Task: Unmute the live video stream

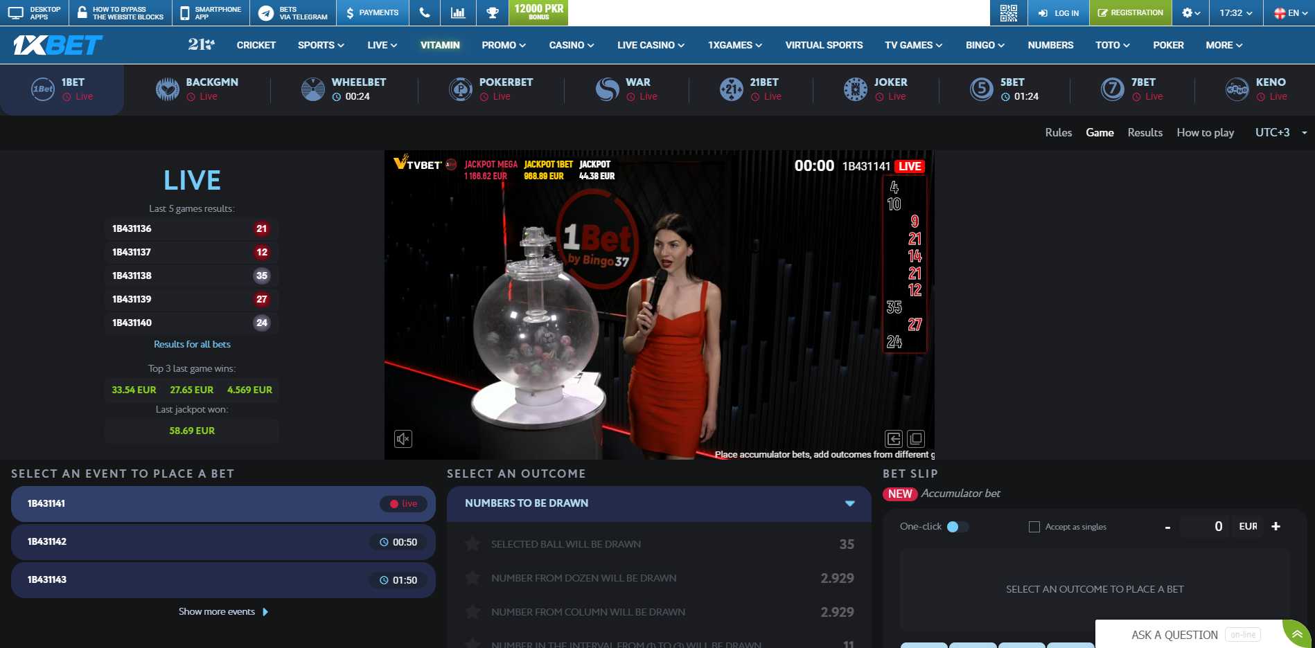Action: click(x=403, y=438)
